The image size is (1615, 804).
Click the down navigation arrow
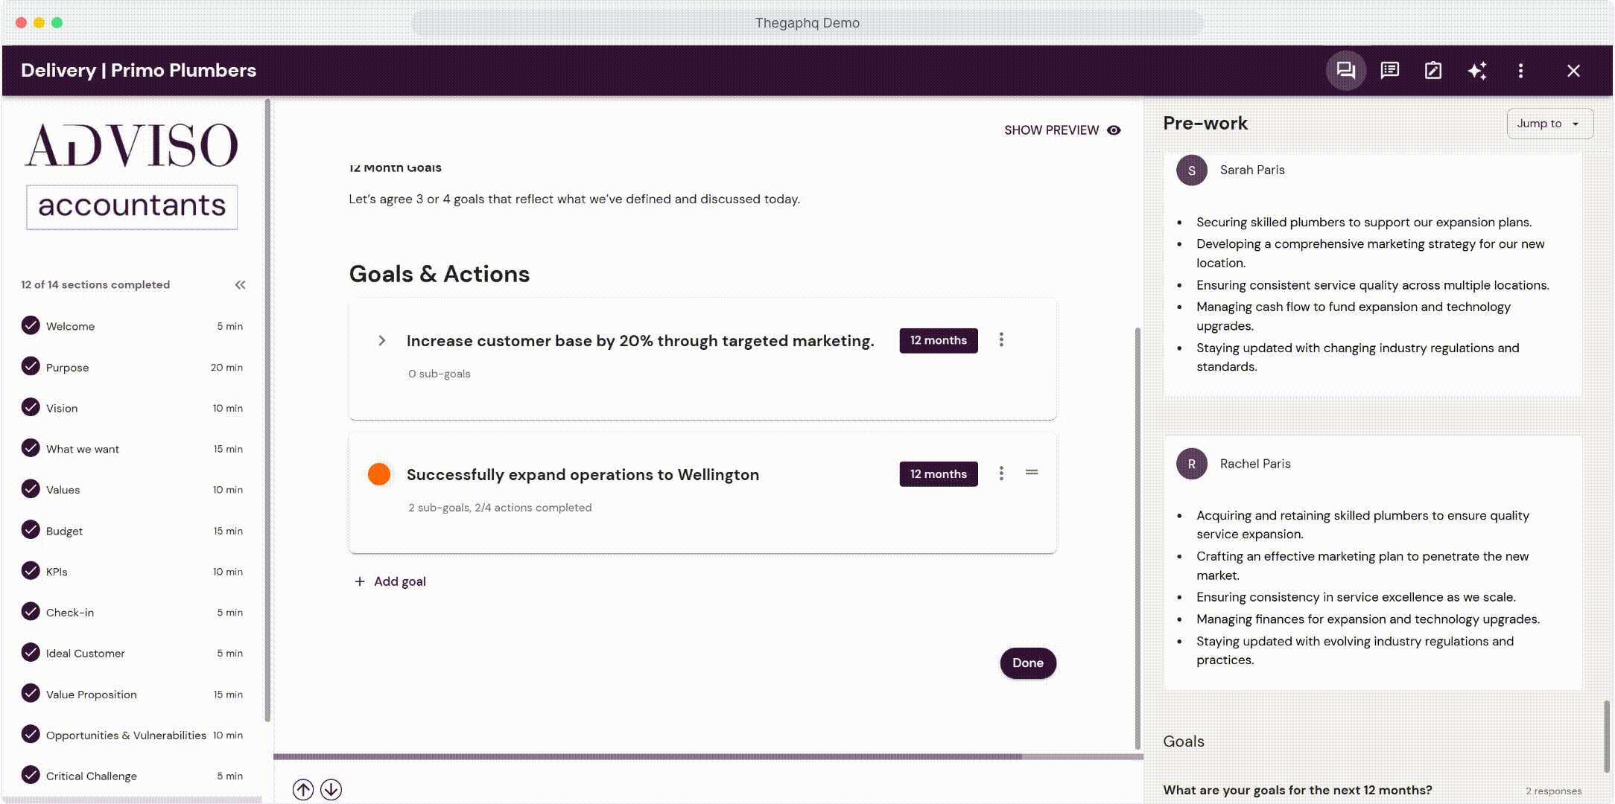pyautogui.click(x=332, y=789)
